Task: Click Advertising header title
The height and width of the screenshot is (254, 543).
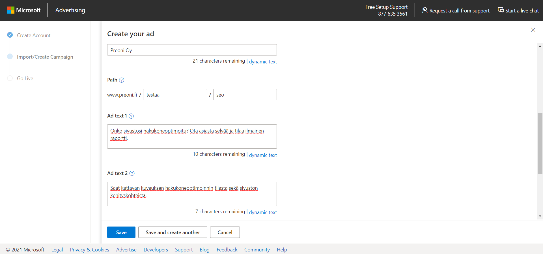Action: pyautogui.click(x=70, y=10)
